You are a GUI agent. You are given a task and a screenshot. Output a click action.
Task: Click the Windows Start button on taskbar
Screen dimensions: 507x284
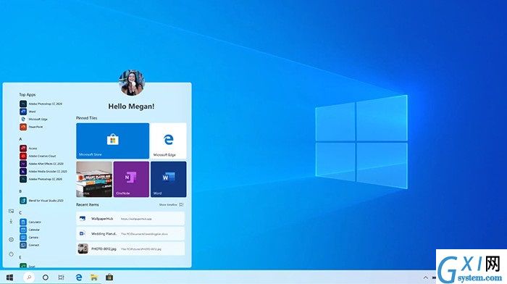[x=9, y=277]
